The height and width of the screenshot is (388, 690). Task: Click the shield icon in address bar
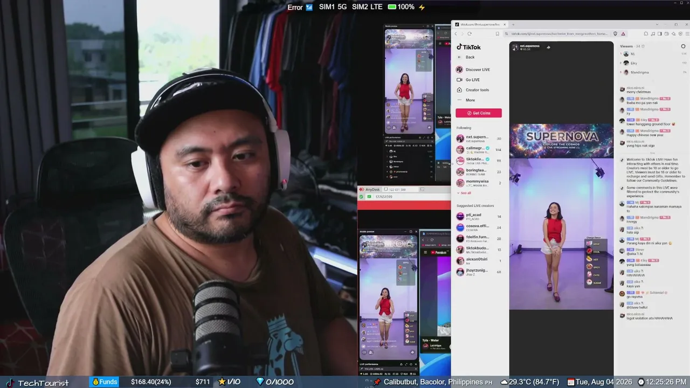click(616, 33)
